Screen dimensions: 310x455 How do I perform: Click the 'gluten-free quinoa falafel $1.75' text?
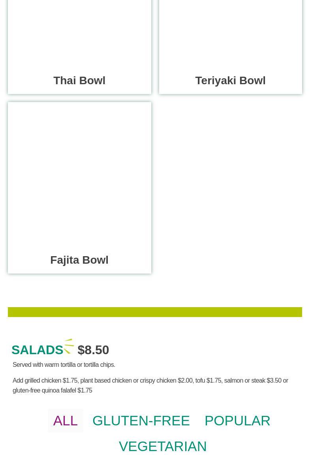[x=52, y=391]
